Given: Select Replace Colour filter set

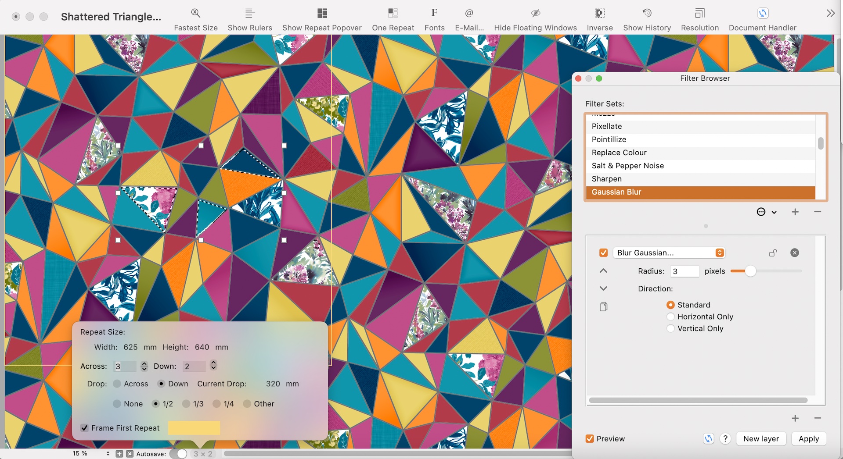Looking at the screenshot, I should 701,153.
